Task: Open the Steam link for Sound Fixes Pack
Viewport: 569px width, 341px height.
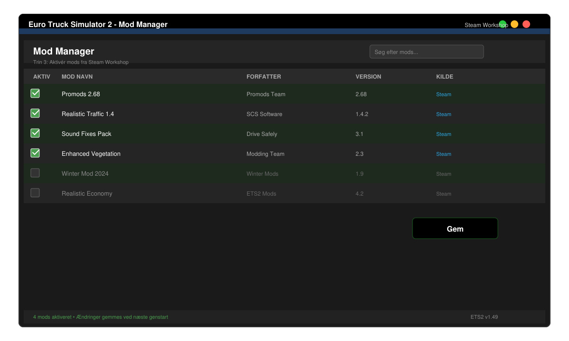Action: click(444, 134)
